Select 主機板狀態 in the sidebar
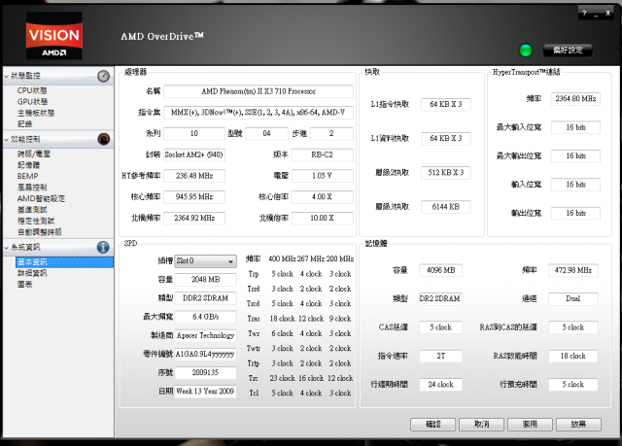The image size is (622, 446). pos(36,113)
